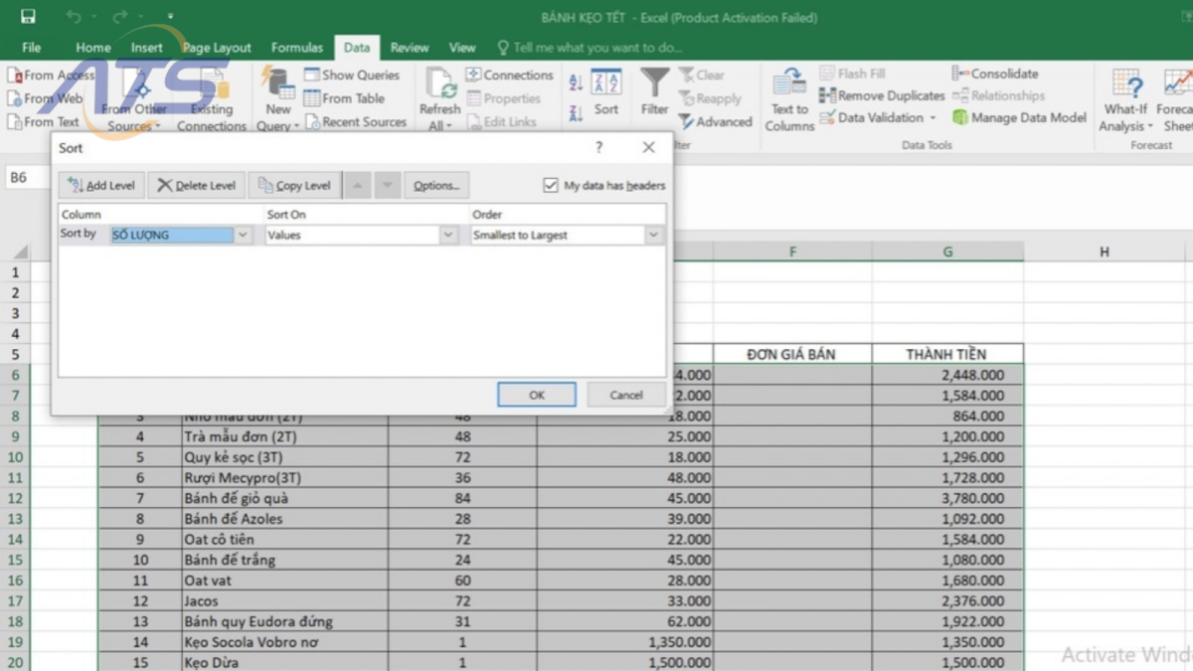Screen dimensions: 1193x671
Task: Toggle the 'My data has headers' checkbox
Action: pos(550,184)
